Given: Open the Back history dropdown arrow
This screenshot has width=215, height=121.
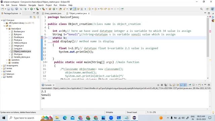Looking at the screenshot, I should click(112, 9).
